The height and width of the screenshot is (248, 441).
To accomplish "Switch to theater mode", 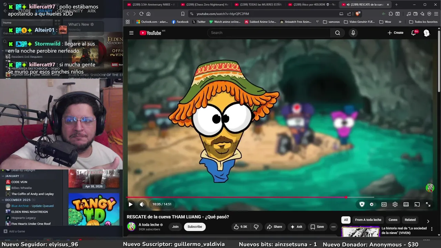I will click(406, 204).
